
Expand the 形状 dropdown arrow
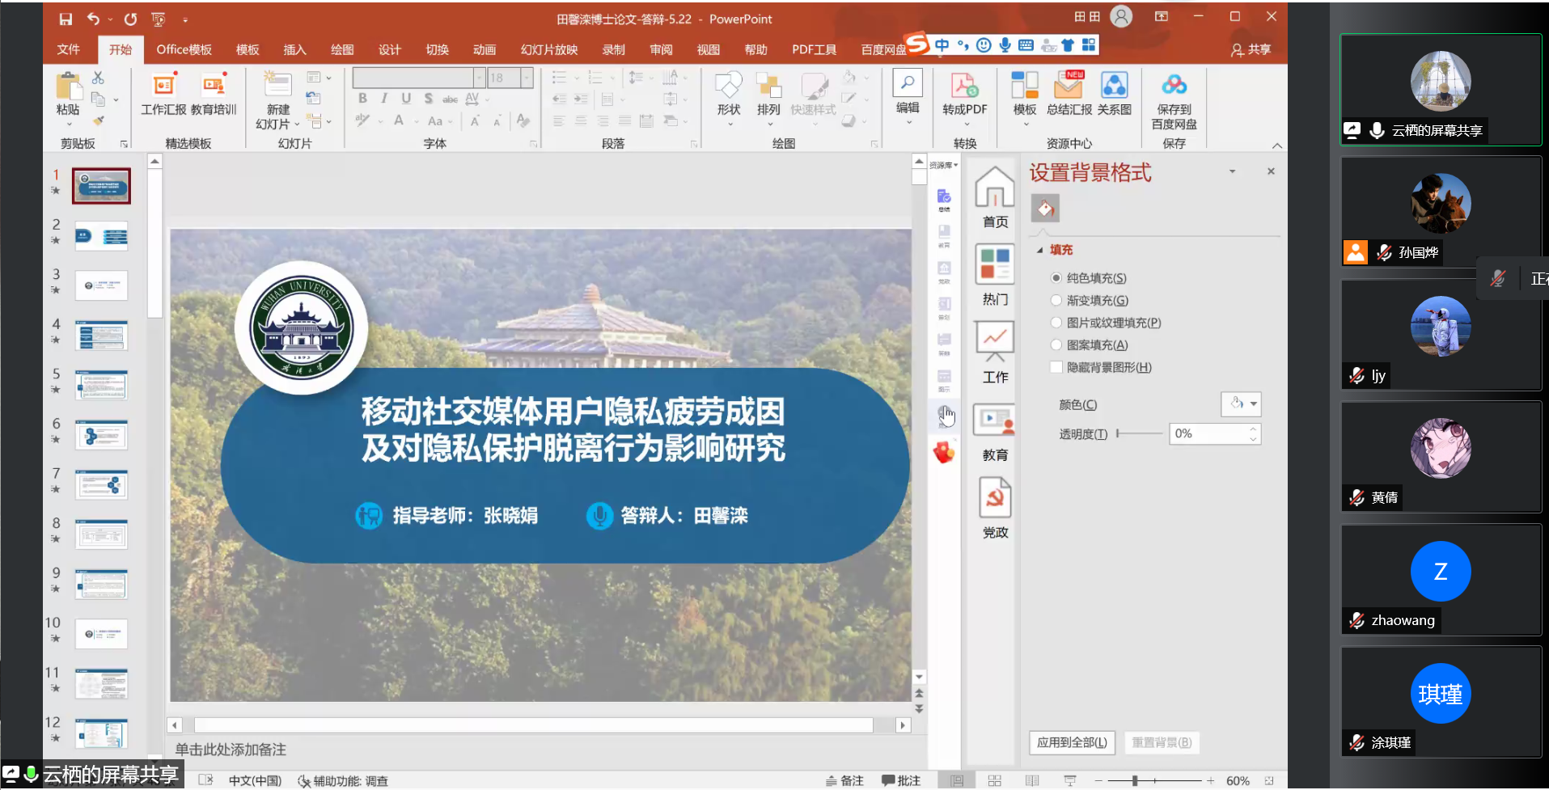(729, 125)
